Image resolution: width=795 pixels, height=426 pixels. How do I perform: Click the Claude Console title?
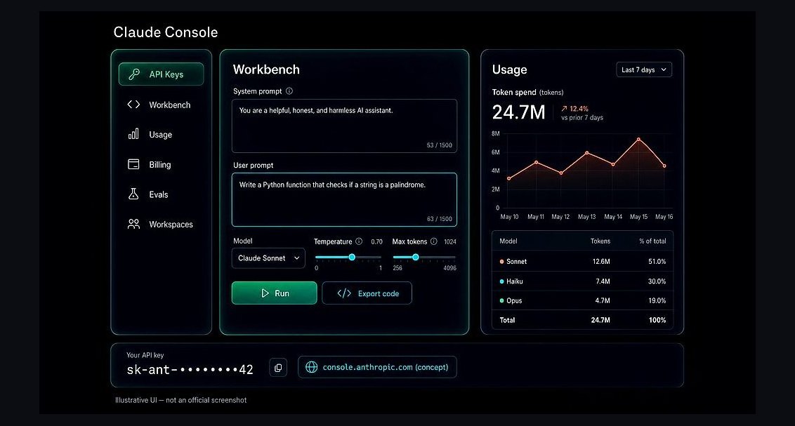tap(165, 32)
